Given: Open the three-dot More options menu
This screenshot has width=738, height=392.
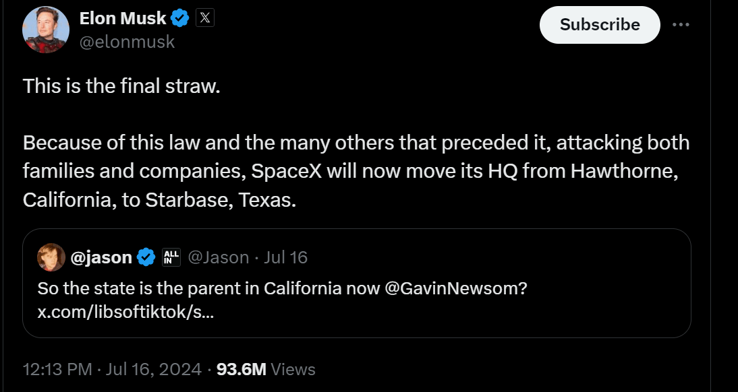Looking at the screenshot, I should tap(681, 25).
